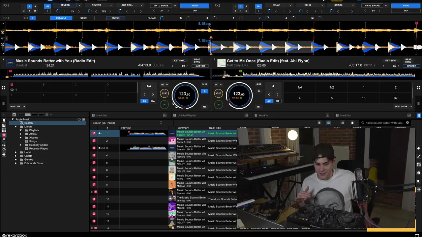Viewport: 422px width, 237px height.
Task: Toggle FX1 deck assign button 1
Action: coord(24,6)
